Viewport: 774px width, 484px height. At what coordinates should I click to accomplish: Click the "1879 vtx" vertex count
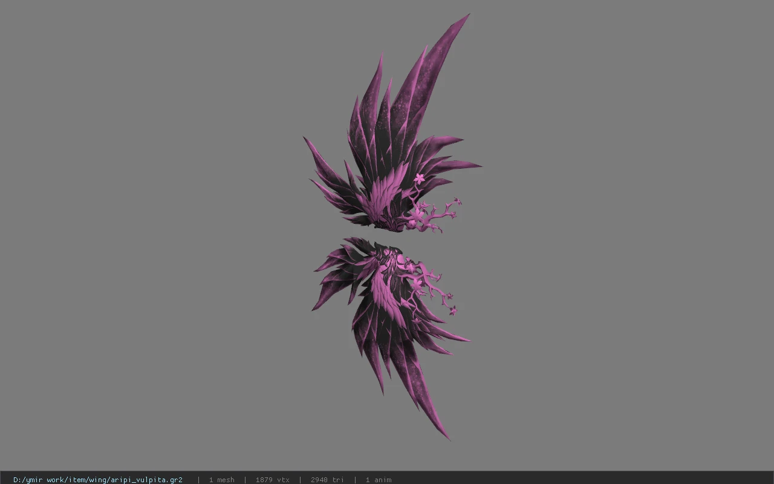click(273, 480)
